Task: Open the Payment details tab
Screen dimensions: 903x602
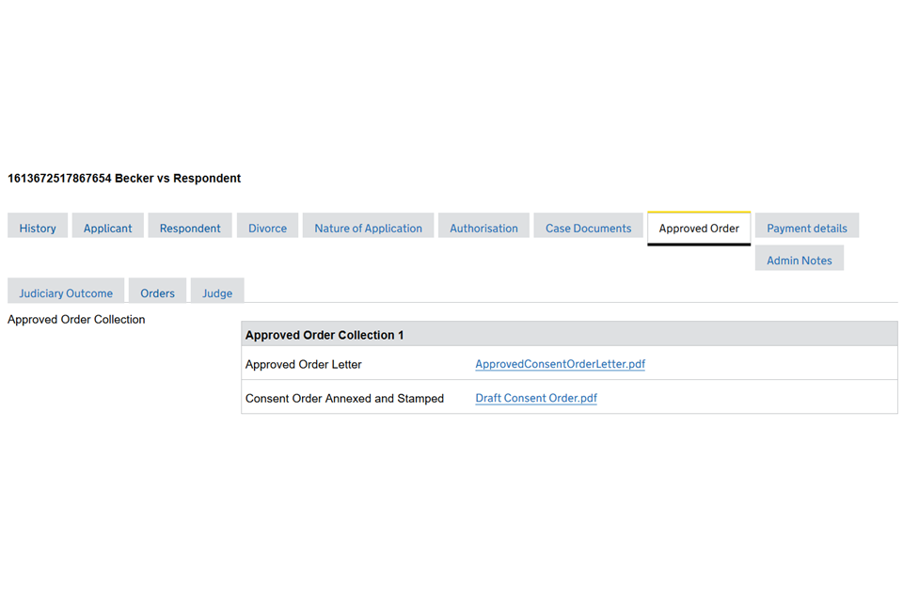Action: [806, 228]
